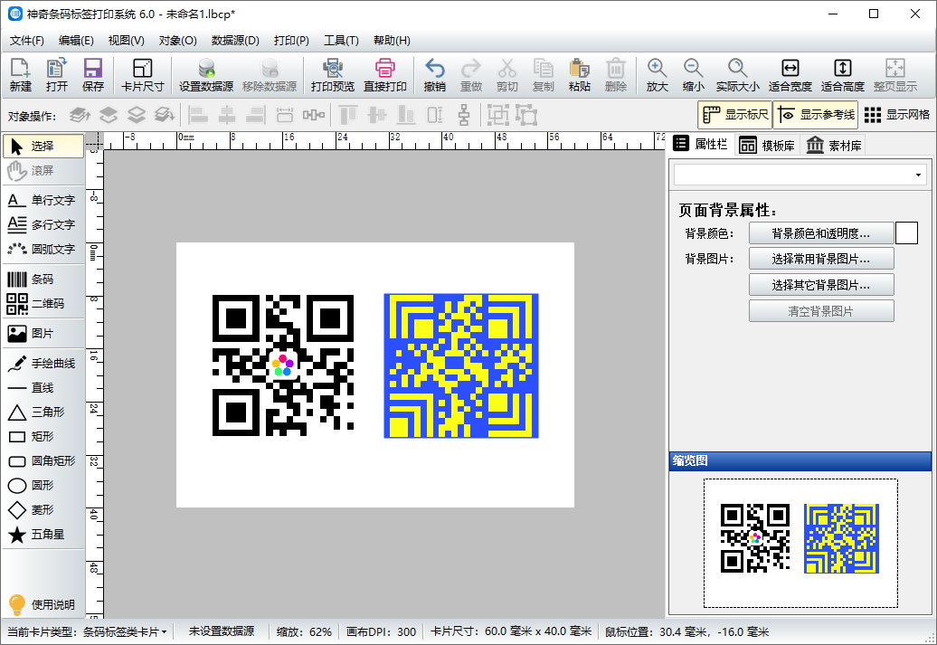Open the 数据源(D) menu
Viewport: 937px width, 645px height.
point(235,41)
